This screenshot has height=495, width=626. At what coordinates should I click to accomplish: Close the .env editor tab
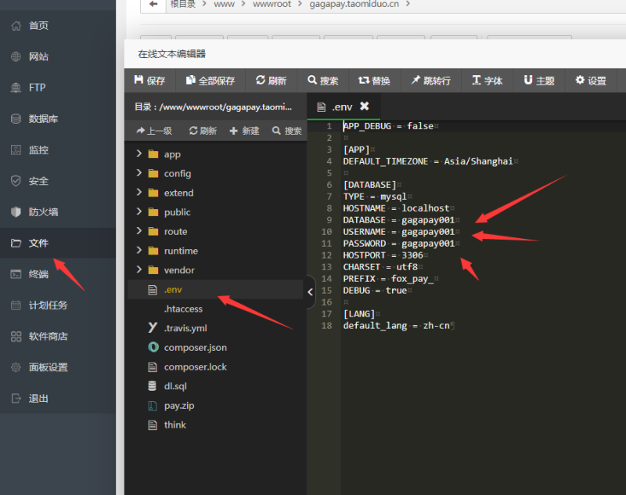point(364,106)
